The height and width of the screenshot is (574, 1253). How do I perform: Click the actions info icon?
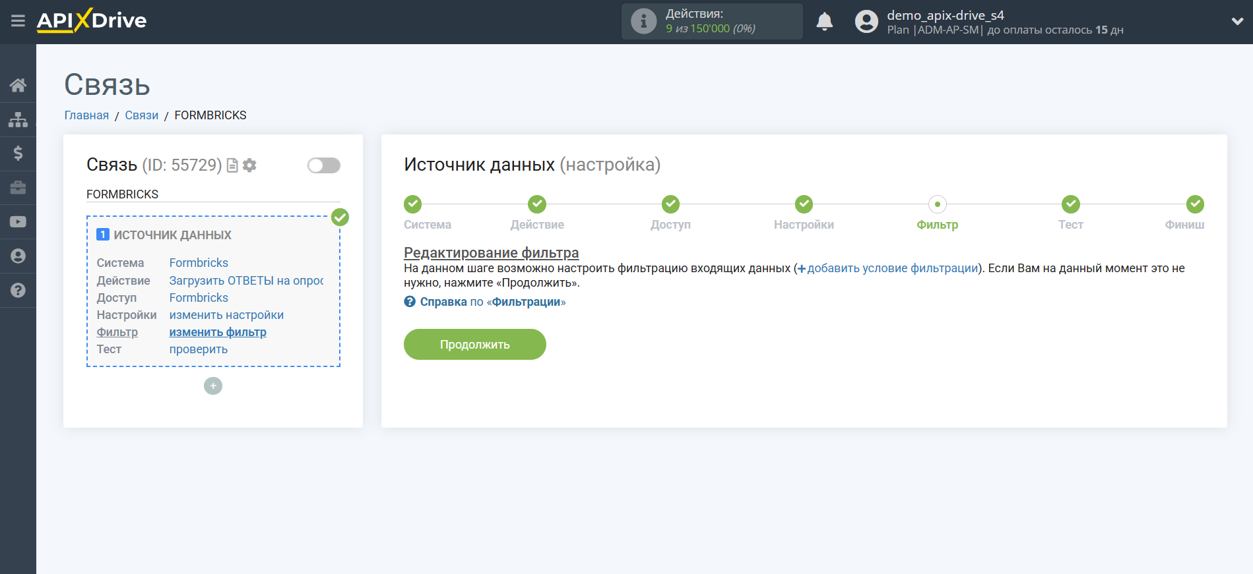point(643,21)
